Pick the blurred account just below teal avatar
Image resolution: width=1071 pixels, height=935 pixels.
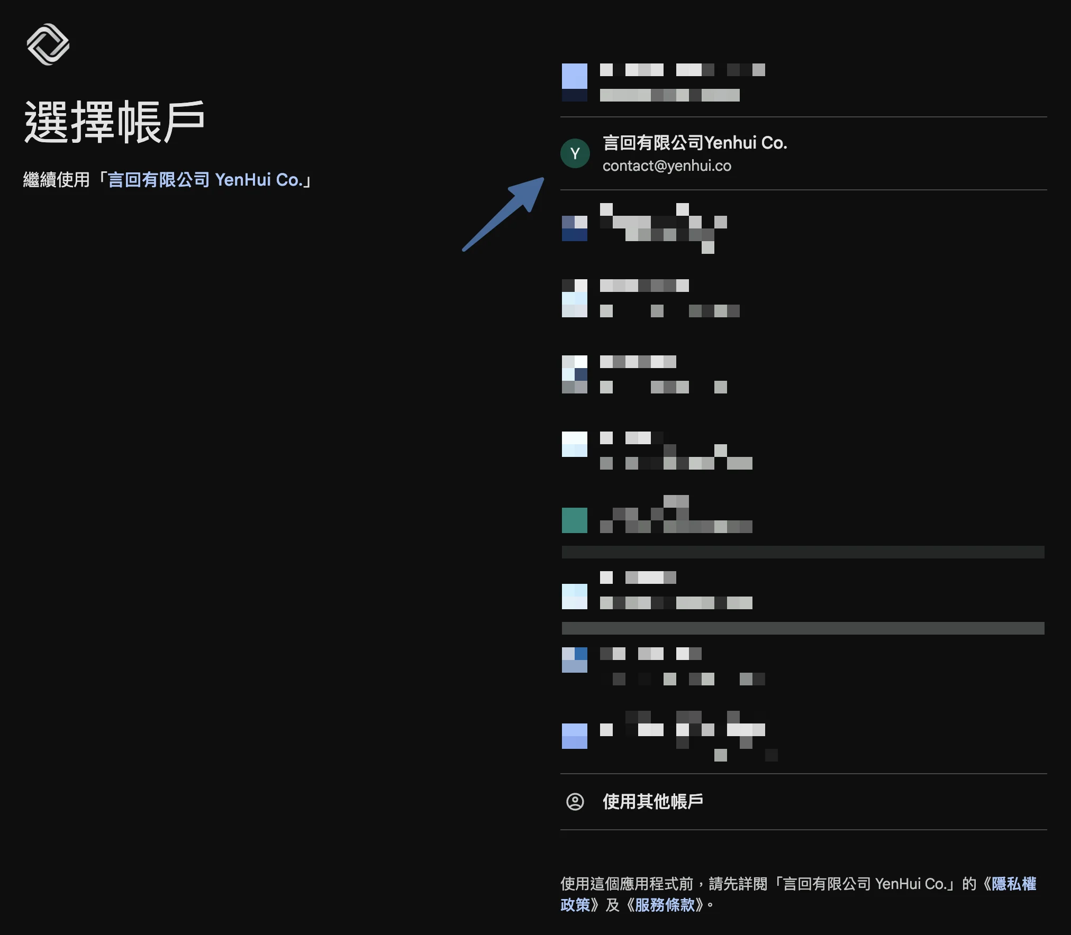coord(803,590)
